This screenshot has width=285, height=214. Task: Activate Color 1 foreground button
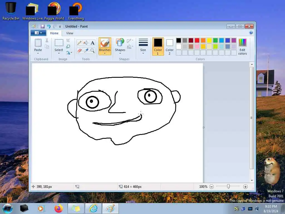(158, 47)
